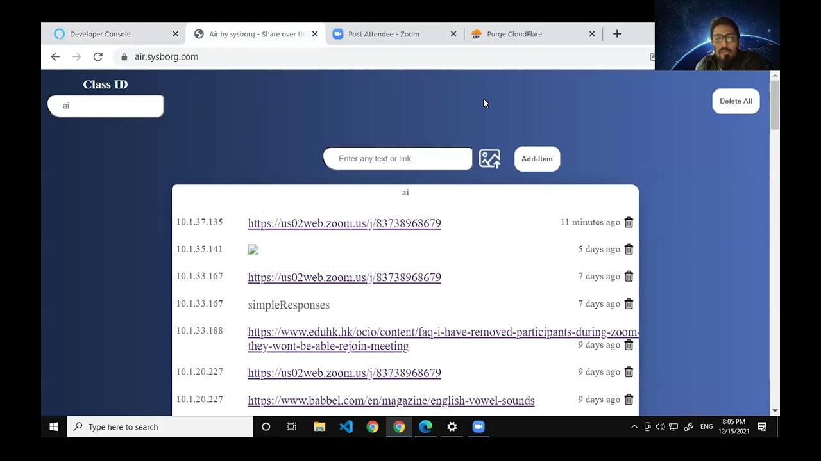The height and width of the screenshot is (461, 821).
Task: Click the Delete All button
Action: 736,101
